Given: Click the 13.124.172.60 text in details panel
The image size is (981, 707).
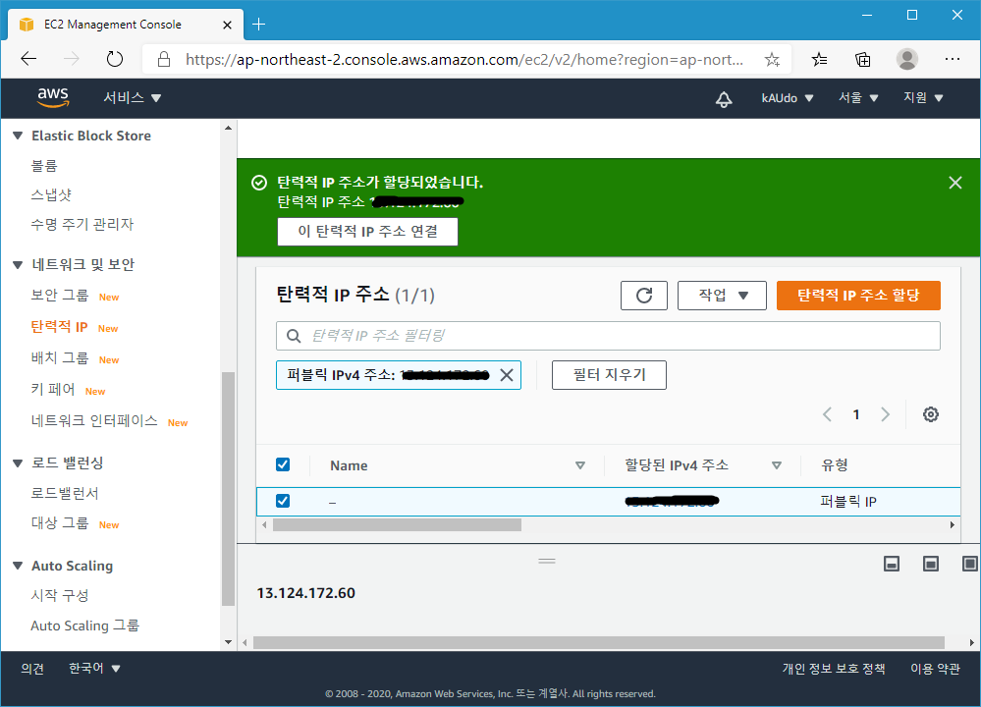Looking at the screenshot, I should [306, 593].
